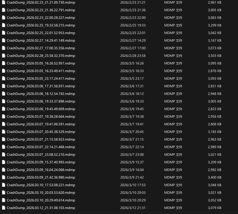
Task: Click file name CrashDump_2026.03.06_19.45.49.609.mdmp
Action: click(40, 109)
